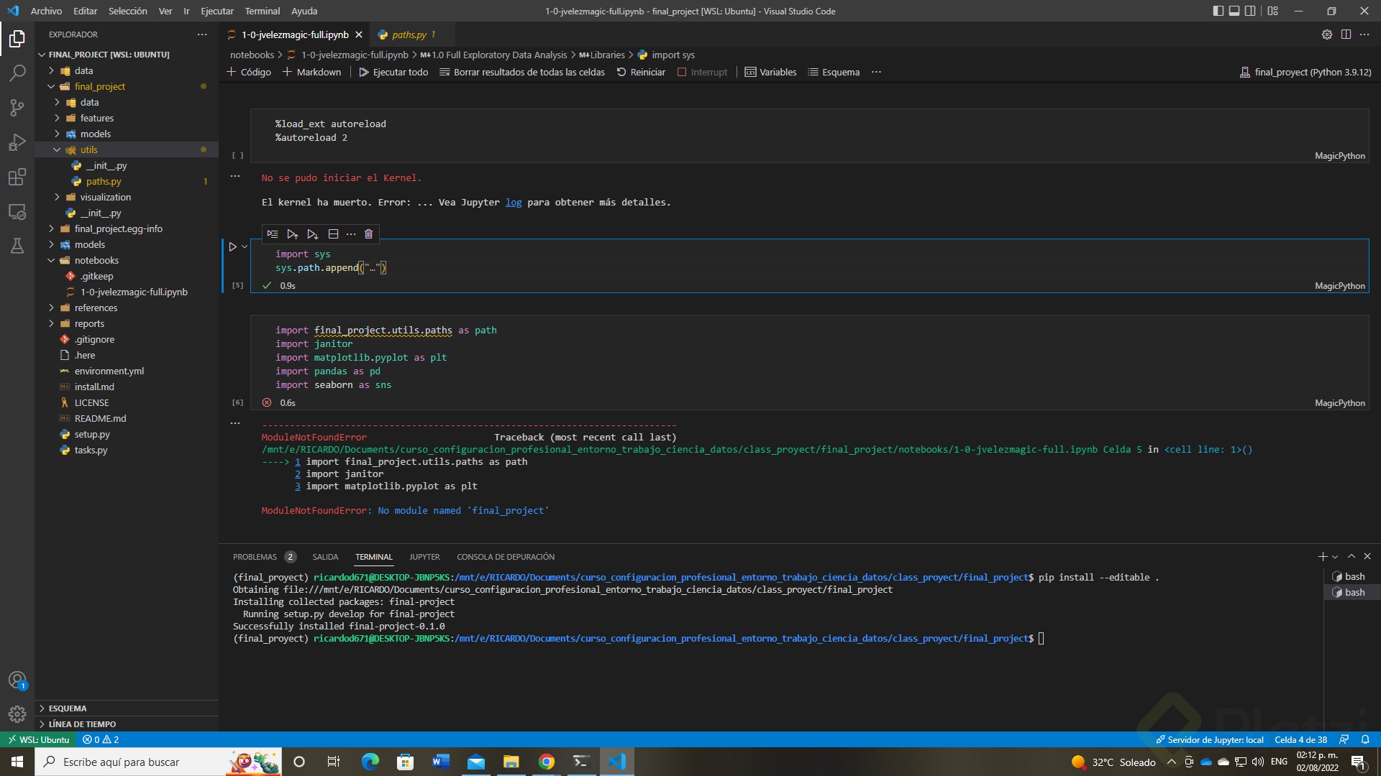This screenshot has width=1381, height=776.
Task: Open the Terminal menu
Action: (262, 11)
